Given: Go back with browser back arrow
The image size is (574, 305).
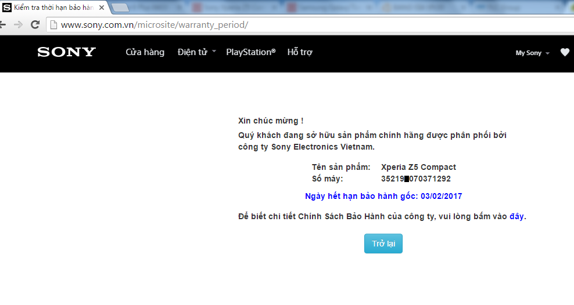Looking at the screenshot, I should click(x=2, y=25).
